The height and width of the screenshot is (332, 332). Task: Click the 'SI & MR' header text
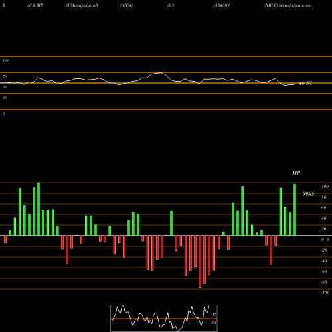click(x=35, y=5)
